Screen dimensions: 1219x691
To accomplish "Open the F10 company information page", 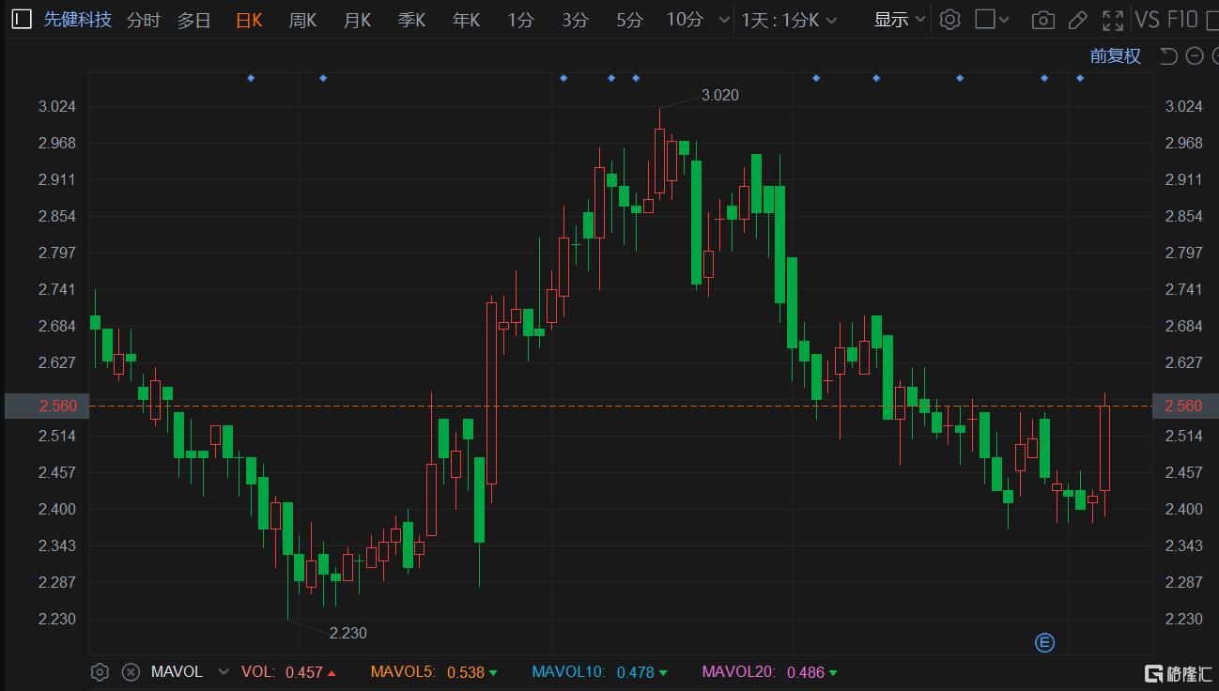I will (x=1181, y=20).
